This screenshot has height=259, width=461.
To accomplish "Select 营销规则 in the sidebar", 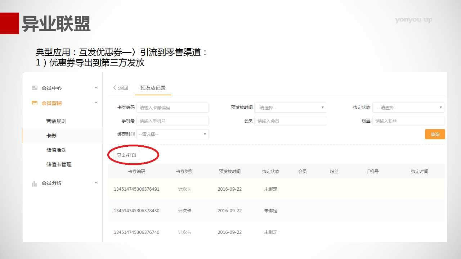I will 56,121.
